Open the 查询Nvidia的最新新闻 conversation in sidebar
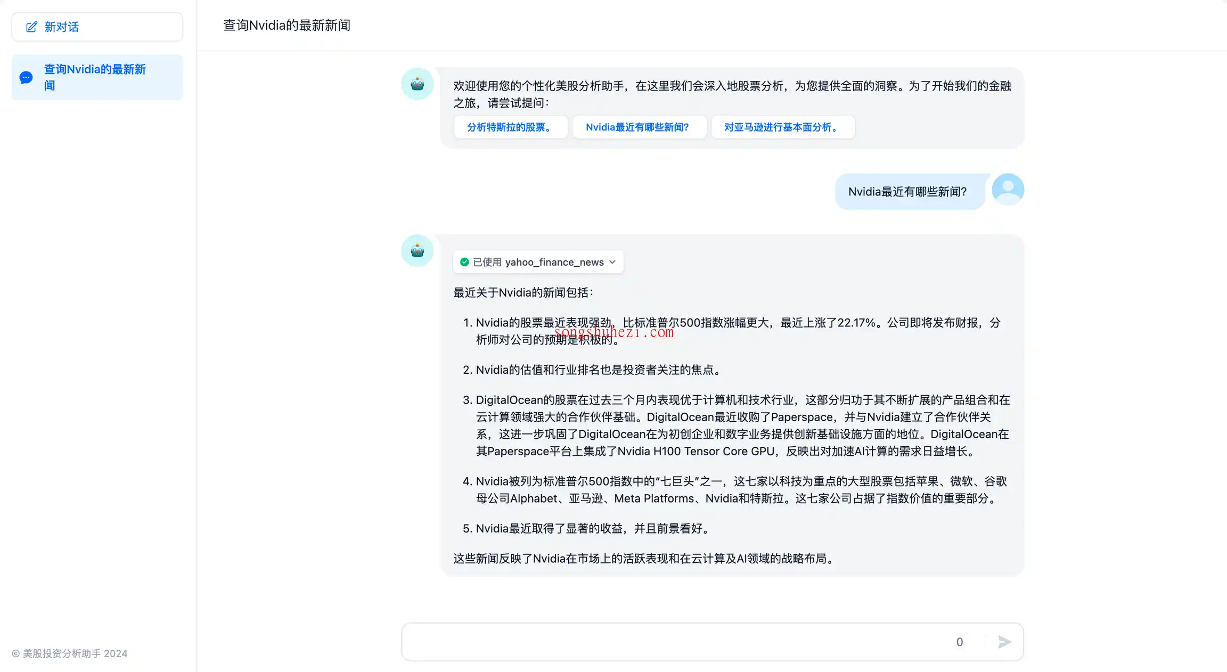This screenshot has width=1227, height=672. point(97,77)
